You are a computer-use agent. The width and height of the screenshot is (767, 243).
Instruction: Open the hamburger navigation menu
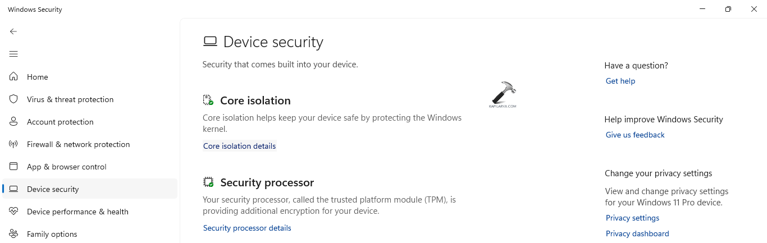point(13,54)
